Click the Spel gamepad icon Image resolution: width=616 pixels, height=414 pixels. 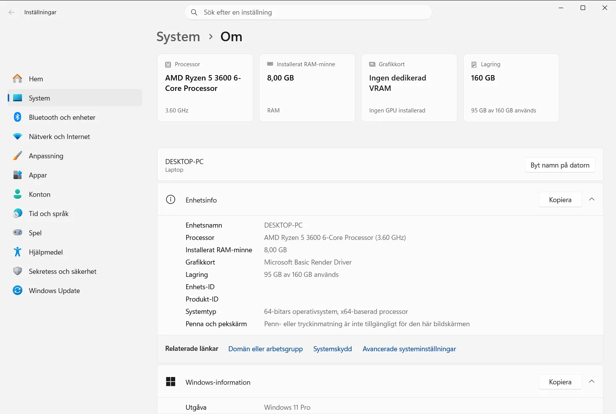pyautogui.click(x=17, y=233)
